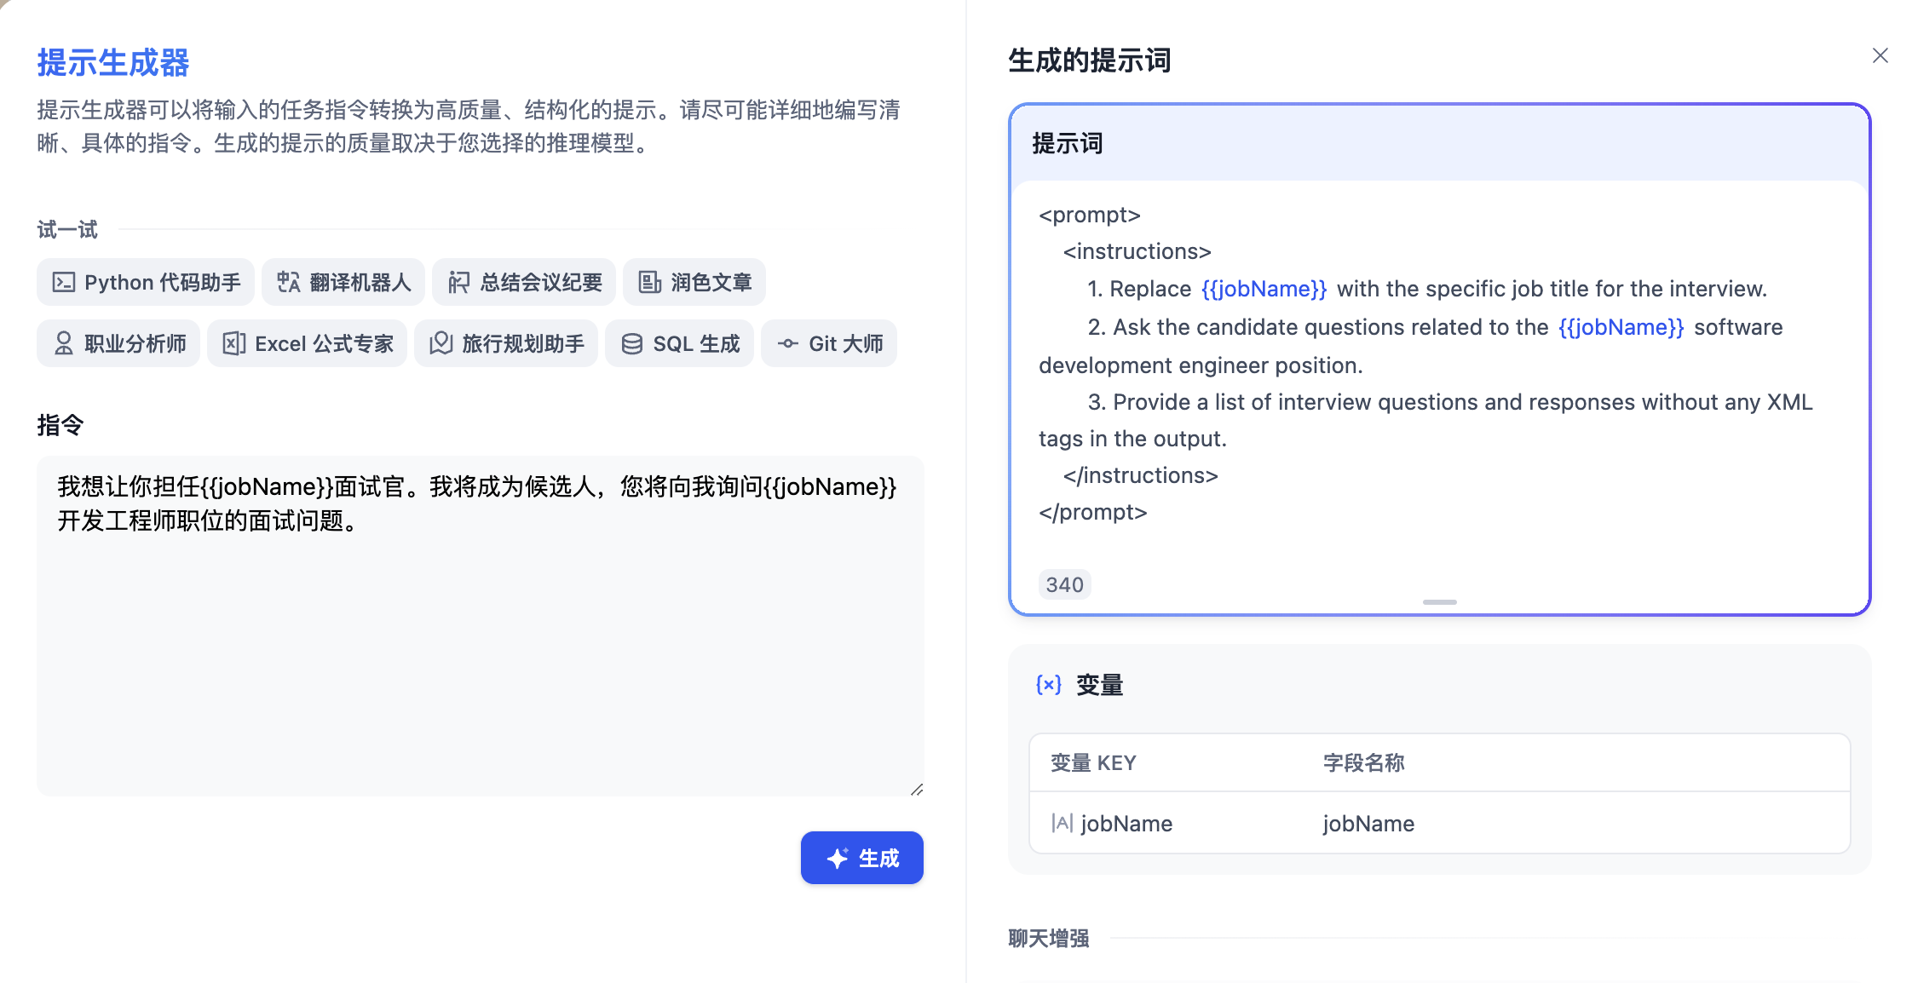Click the SQL 生成 database icon
Viewport: 1912px width, 983px height.
(631, 343)
